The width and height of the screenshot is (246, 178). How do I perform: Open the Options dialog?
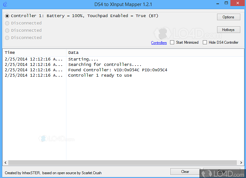(x=229, y=17)
